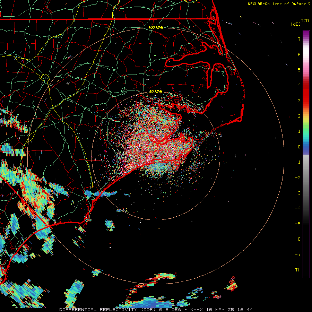Click the 4 value on the color scale

coord(299,85)
